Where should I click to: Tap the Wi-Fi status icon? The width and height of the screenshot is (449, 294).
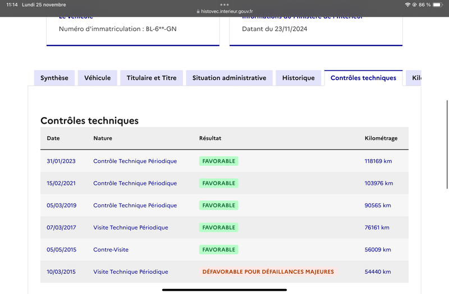[407, 4]
